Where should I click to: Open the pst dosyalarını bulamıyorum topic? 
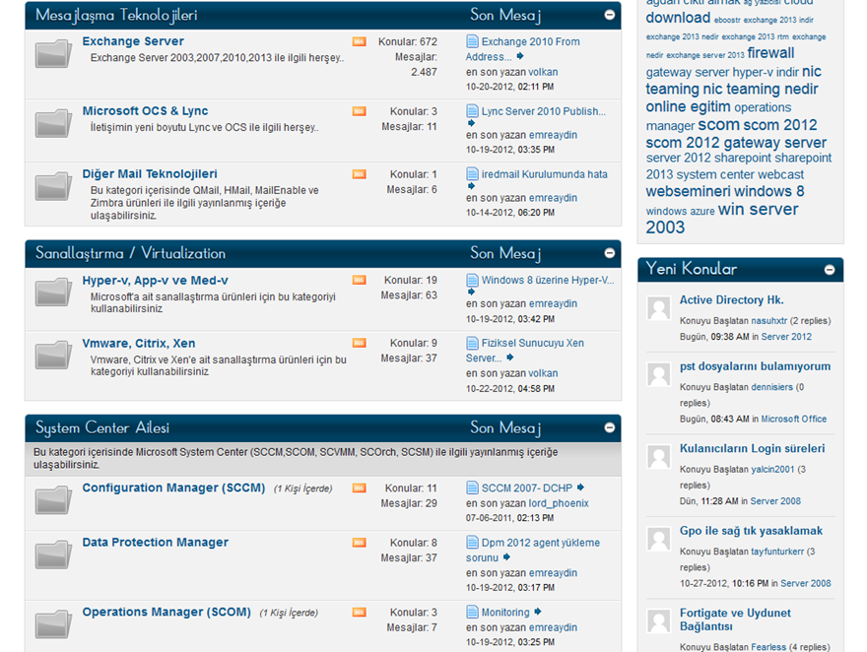click(x=756, y=366)
